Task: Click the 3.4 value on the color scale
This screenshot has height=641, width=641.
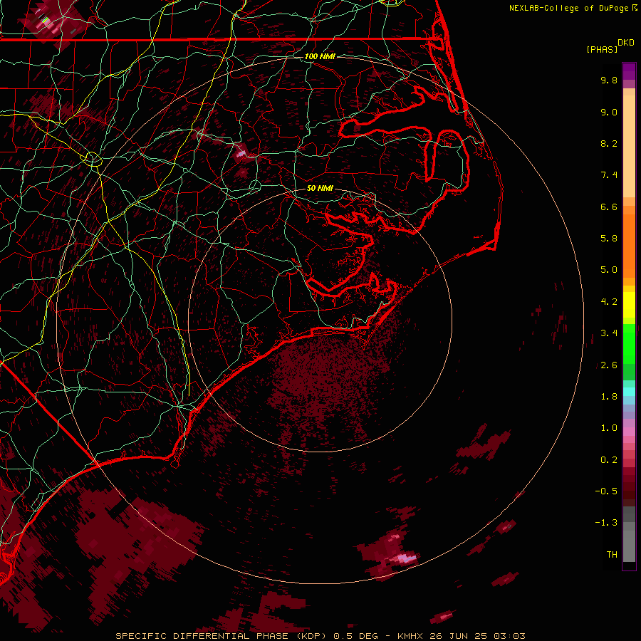Action: [x=609, y=333]
